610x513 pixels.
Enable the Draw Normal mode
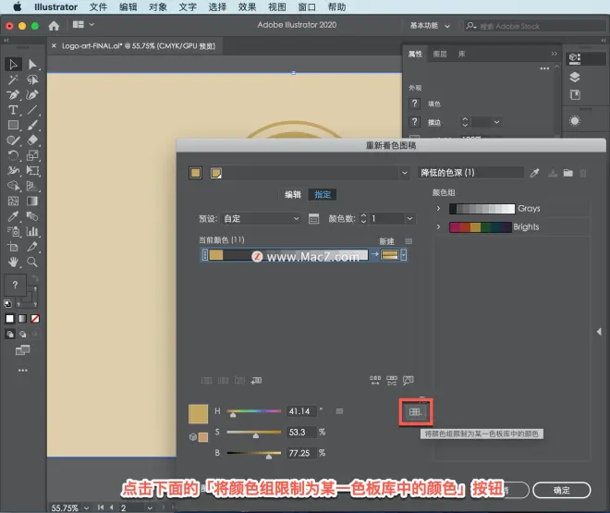(x=10, y=334)
